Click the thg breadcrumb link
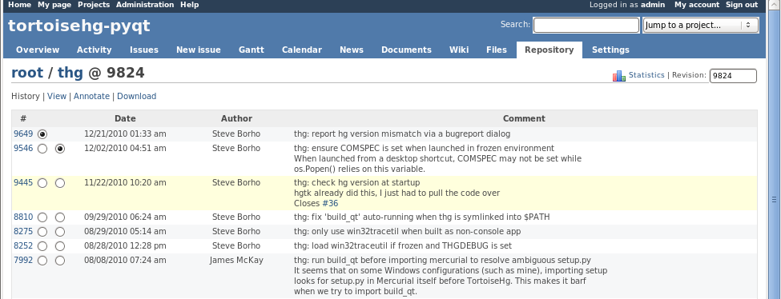 click(x=70, y=73)
